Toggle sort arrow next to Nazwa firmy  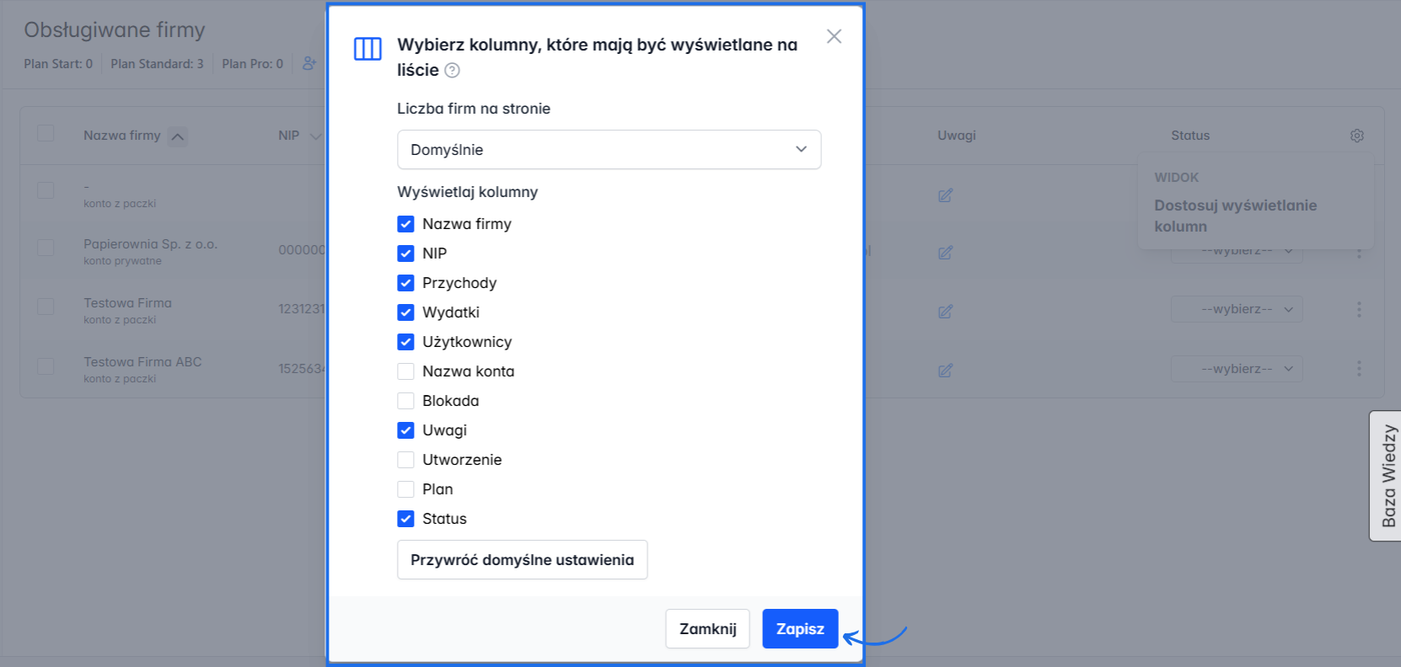tap(178, 136)
